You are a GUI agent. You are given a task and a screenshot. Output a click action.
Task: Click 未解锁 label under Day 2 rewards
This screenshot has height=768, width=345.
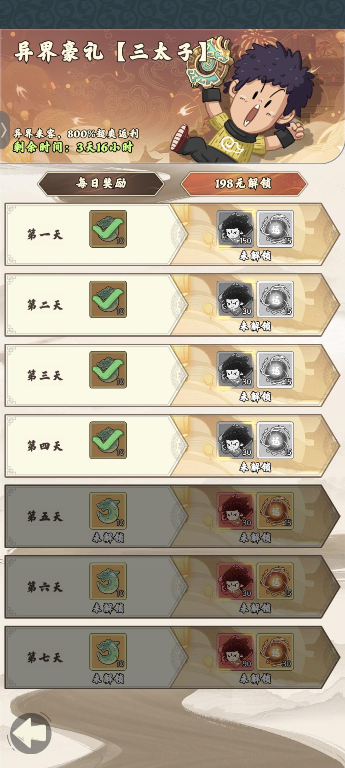click(x=255, y=326)
